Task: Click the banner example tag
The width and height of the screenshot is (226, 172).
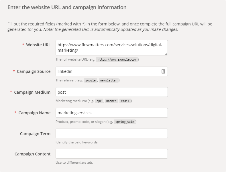Action: point(111,101)
